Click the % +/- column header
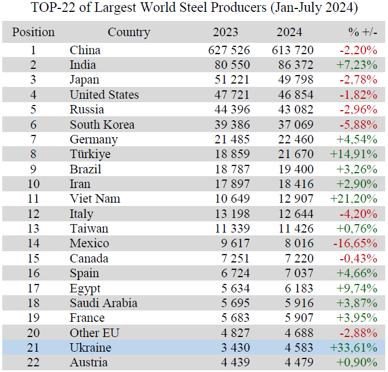Screen dimensions: 388x372 pyautogui.click(x=363, y=32)
